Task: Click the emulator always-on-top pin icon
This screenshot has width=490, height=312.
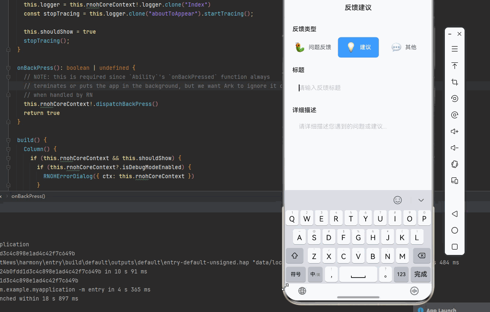Action: click(x=455, y=65)
